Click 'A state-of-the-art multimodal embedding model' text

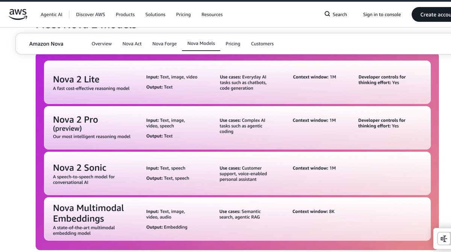[84, 230]
